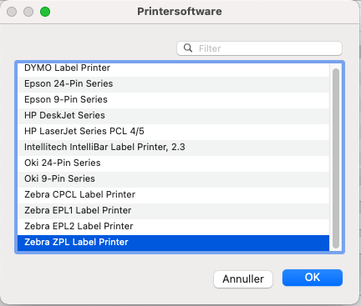Viewport: 361px width, 306px height.
Task: Click the magnifying glass search icon
Action: click(188, 48)
